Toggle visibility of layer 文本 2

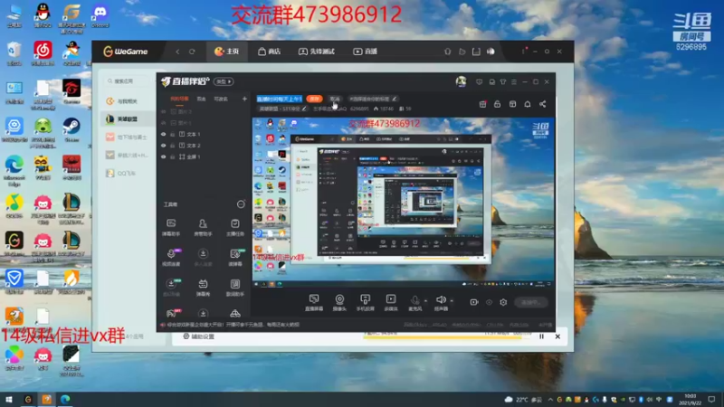click(x=164, y=146)
